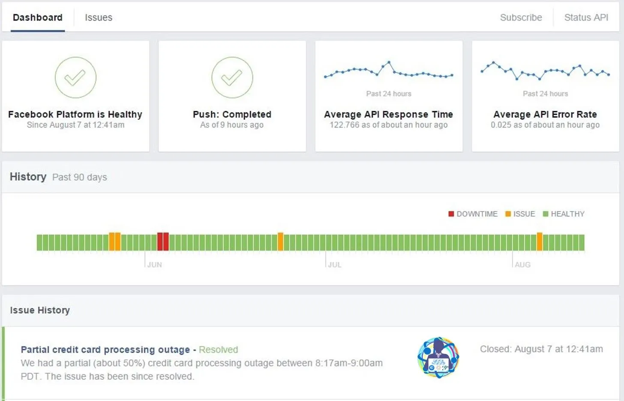This screenshot has width=624, height=401.
Task: Click the orange issue bar before July
Action: click(x=281, y=242)
